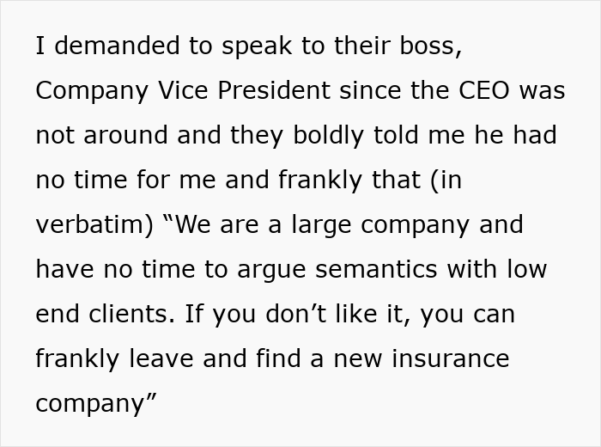601x447 pixels.
Task: Click the word "verbatim"
Action: 90,225
